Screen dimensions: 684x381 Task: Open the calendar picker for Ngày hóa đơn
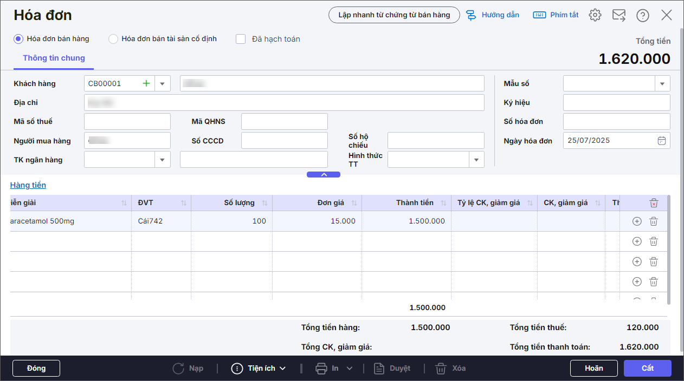click(x=661, y=141)
